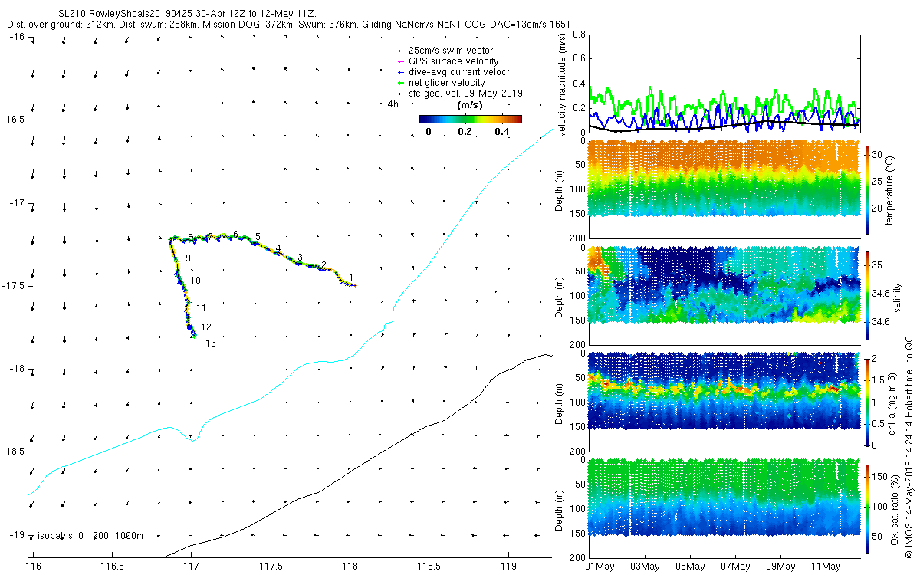Click the 'temperature (°C)' colorbar label
Image resolution: width=920 pixels, height=575 pixels.
click(x=891, y=189)
